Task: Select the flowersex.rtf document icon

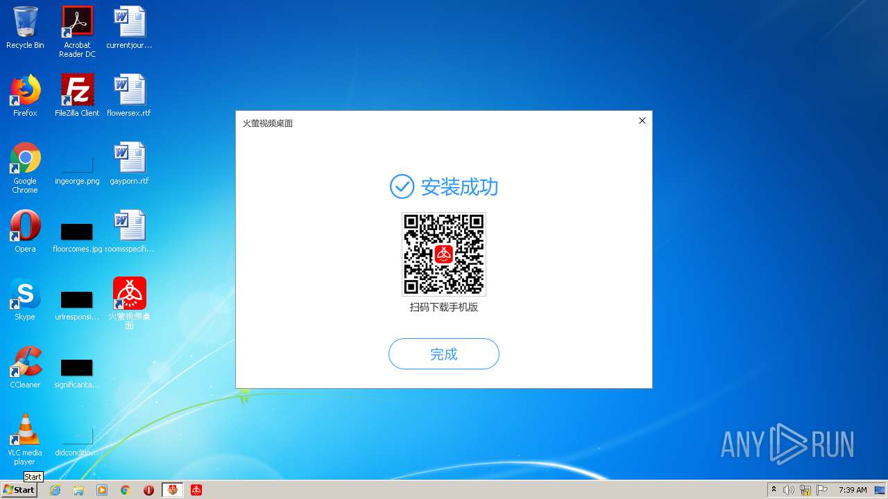Action: point(130,96)
